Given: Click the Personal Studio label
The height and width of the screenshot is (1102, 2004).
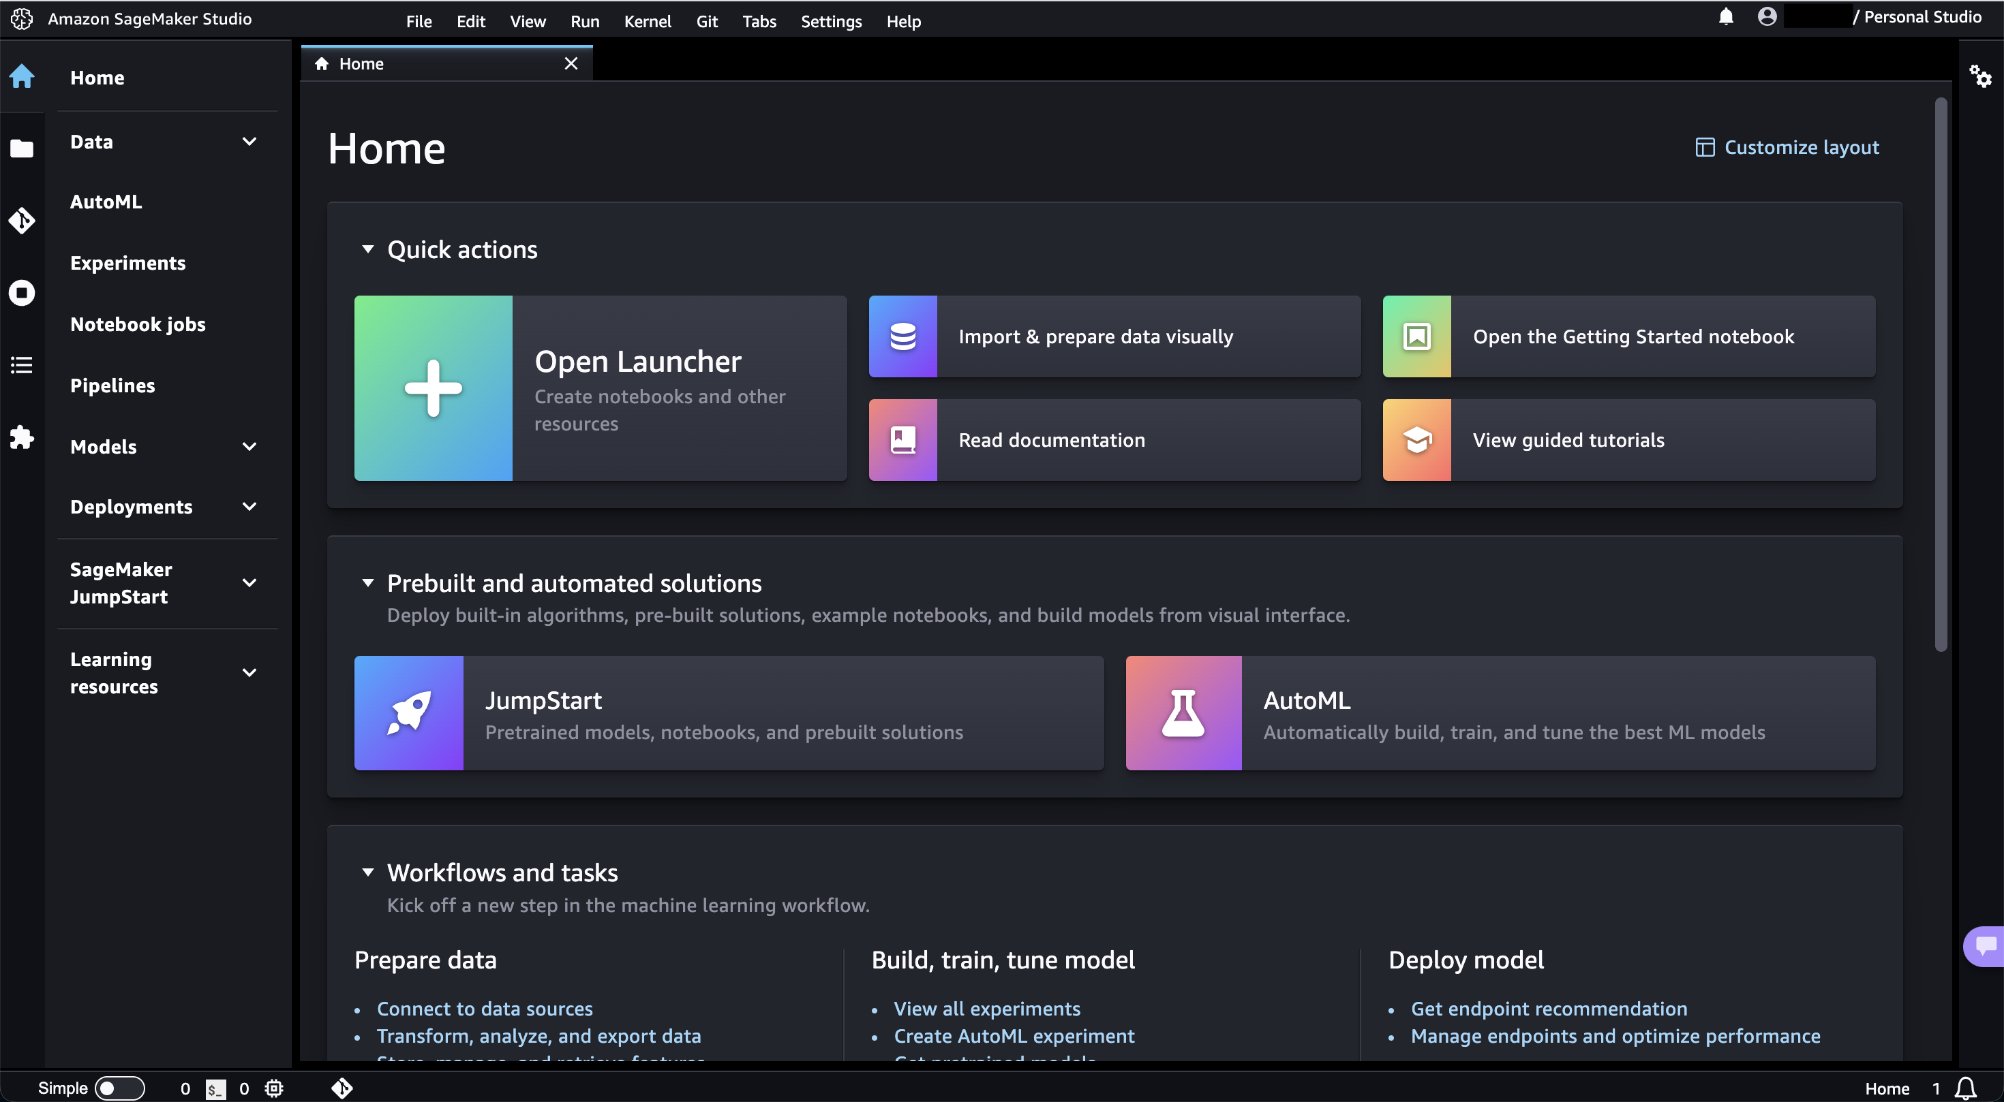Looking at the screenshot, I should (1922, 16).
